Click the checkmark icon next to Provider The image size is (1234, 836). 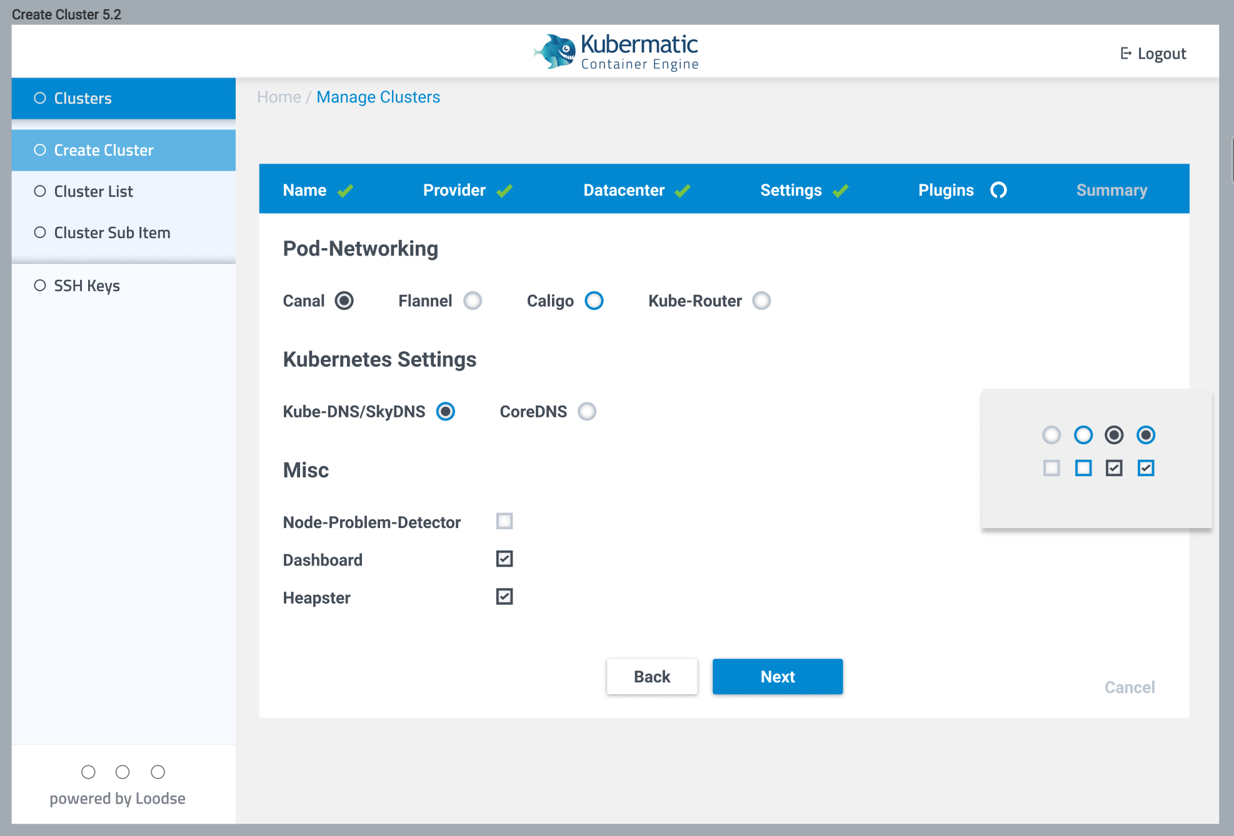pos(505,190)
